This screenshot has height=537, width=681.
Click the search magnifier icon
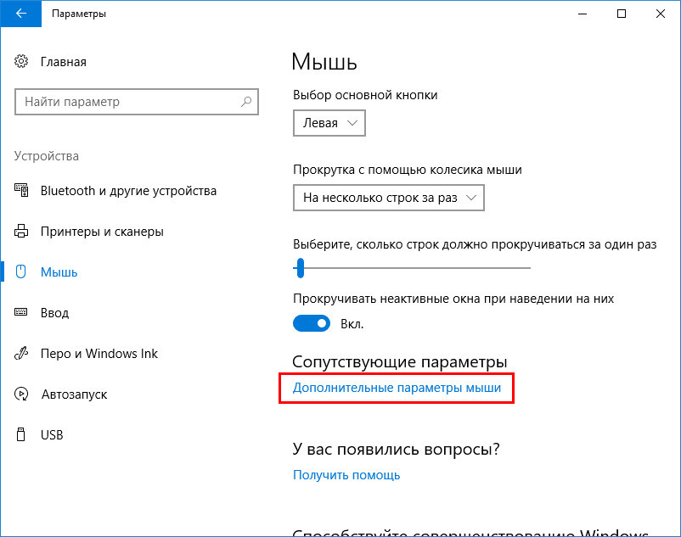click(246, 102)
